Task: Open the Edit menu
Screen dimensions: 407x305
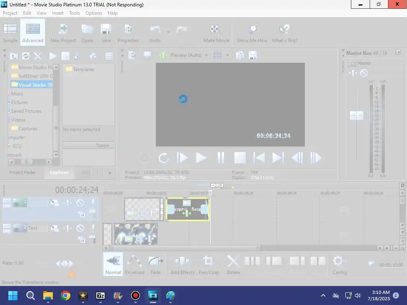Action: tap(27, 13)
